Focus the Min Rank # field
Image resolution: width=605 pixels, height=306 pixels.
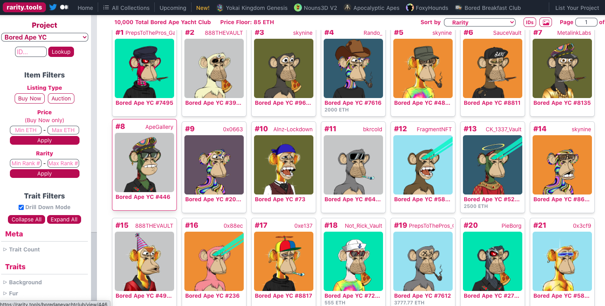26,163
